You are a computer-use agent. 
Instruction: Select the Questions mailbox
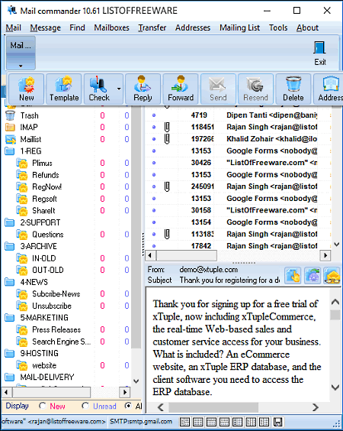pyautogui.click(x=48, y=235)
